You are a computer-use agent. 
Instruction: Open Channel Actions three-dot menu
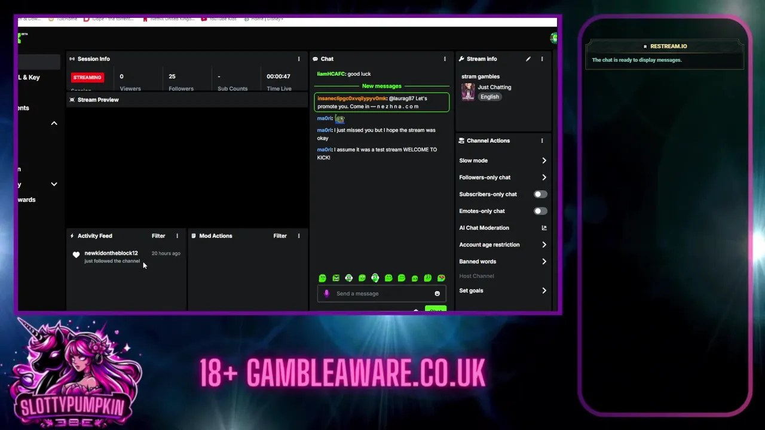(x=542, y=141)
